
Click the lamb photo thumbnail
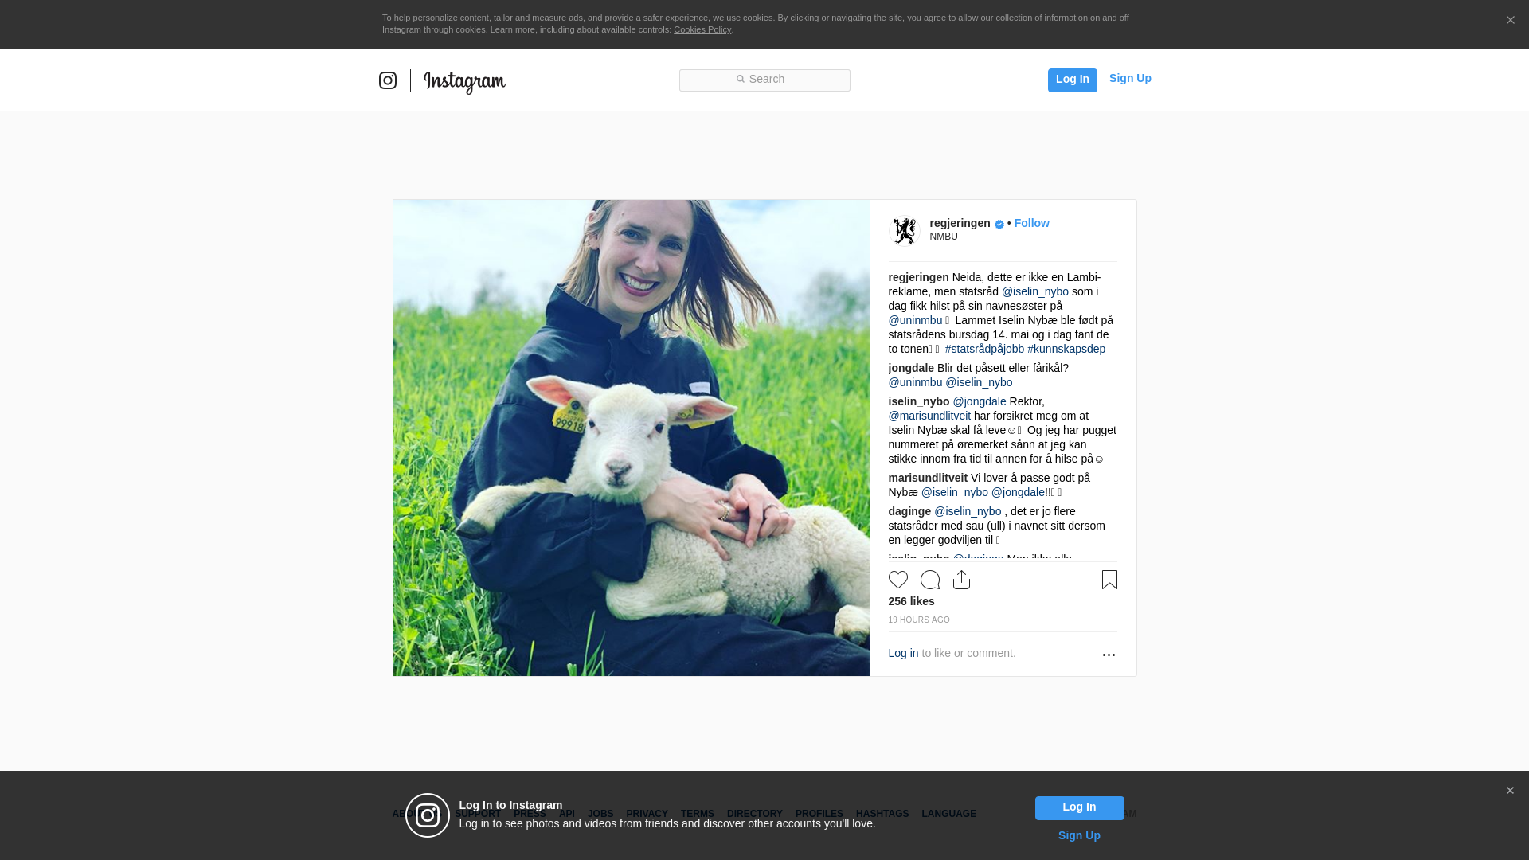coord(632,438)
